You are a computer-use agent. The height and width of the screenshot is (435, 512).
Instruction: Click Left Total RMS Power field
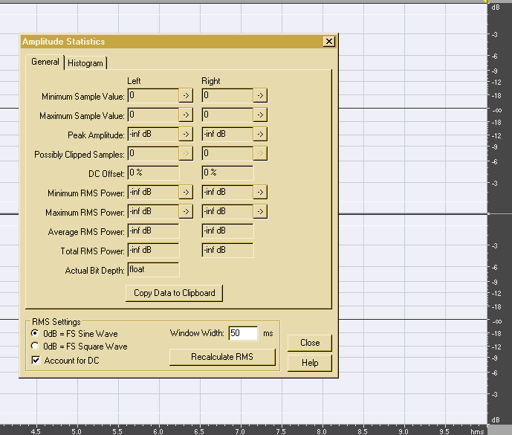[153, 250]
